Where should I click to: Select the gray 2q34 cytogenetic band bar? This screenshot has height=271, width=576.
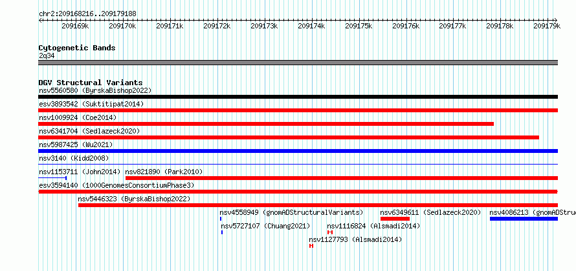[298, 63]
